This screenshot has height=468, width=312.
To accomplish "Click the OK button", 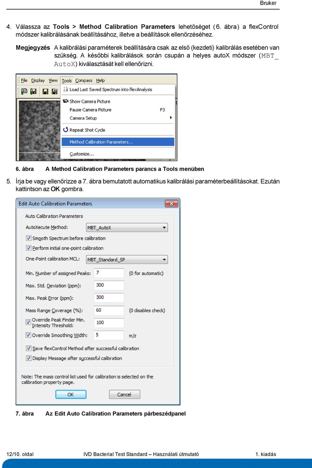I will click(x=71, y=394).
